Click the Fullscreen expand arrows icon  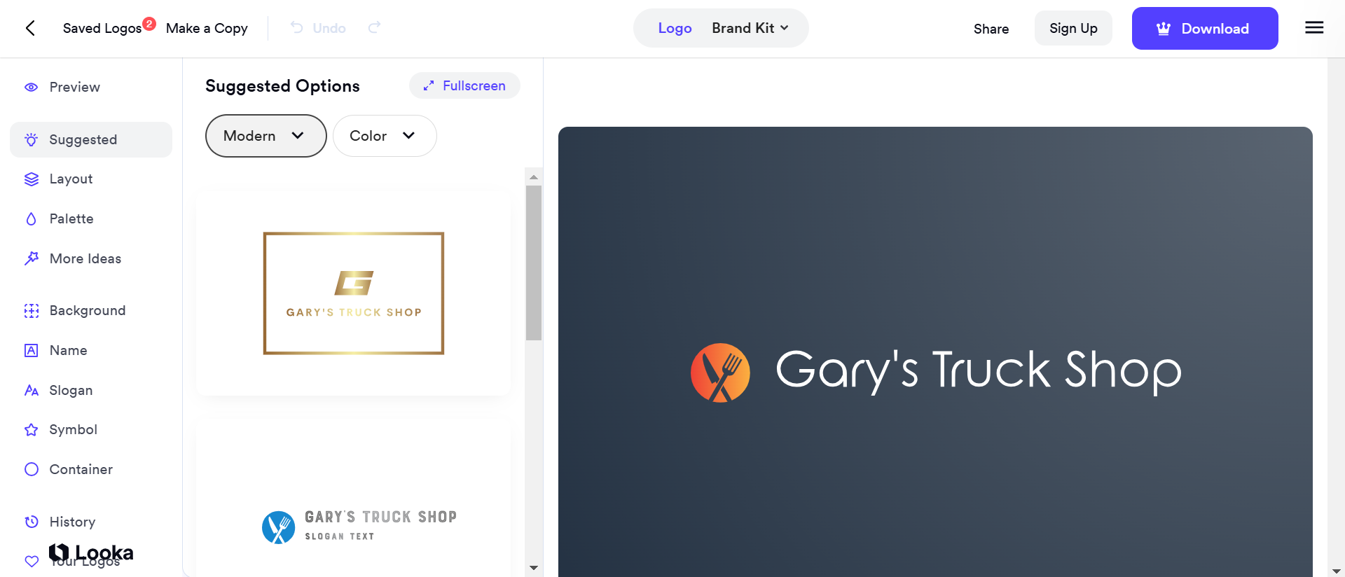pos(429,86)
